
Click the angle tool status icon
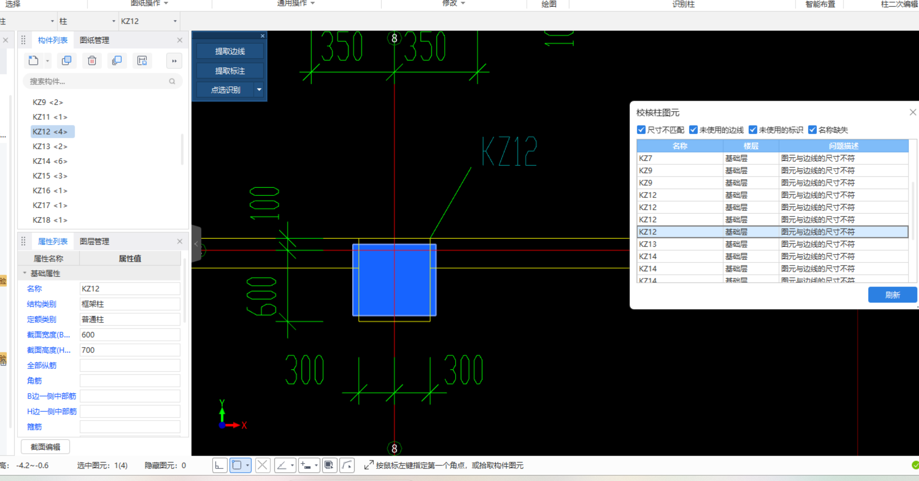click(x=282, y=465)
